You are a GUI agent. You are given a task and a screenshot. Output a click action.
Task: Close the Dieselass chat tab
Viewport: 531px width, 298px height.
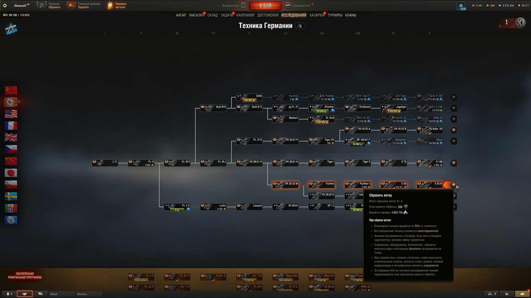click(x=100, y=294)
